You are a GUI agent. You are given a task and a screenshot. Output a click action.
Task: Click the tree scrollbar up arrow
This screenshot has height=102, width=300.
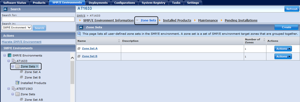click(72, 58)
